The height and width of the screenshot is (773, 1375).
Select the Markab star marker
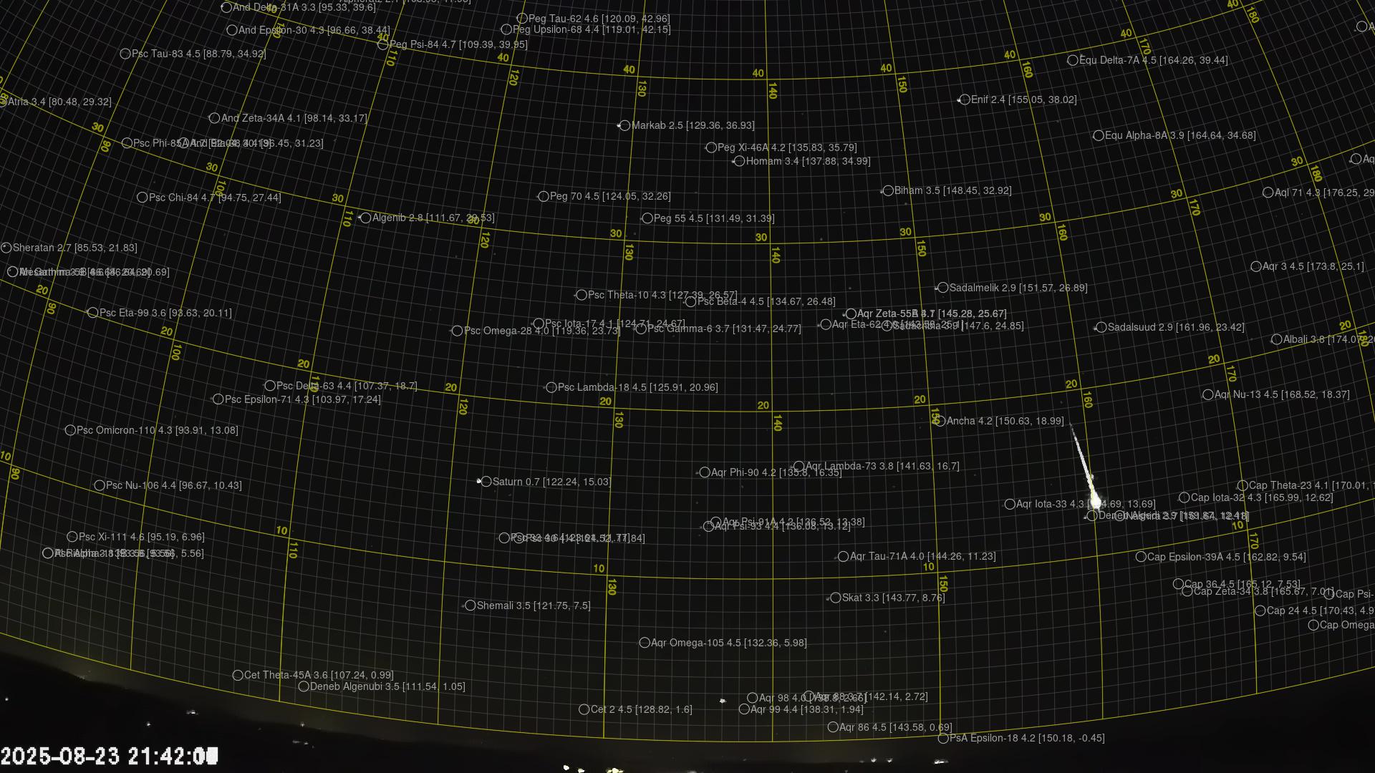pos(624,125)
